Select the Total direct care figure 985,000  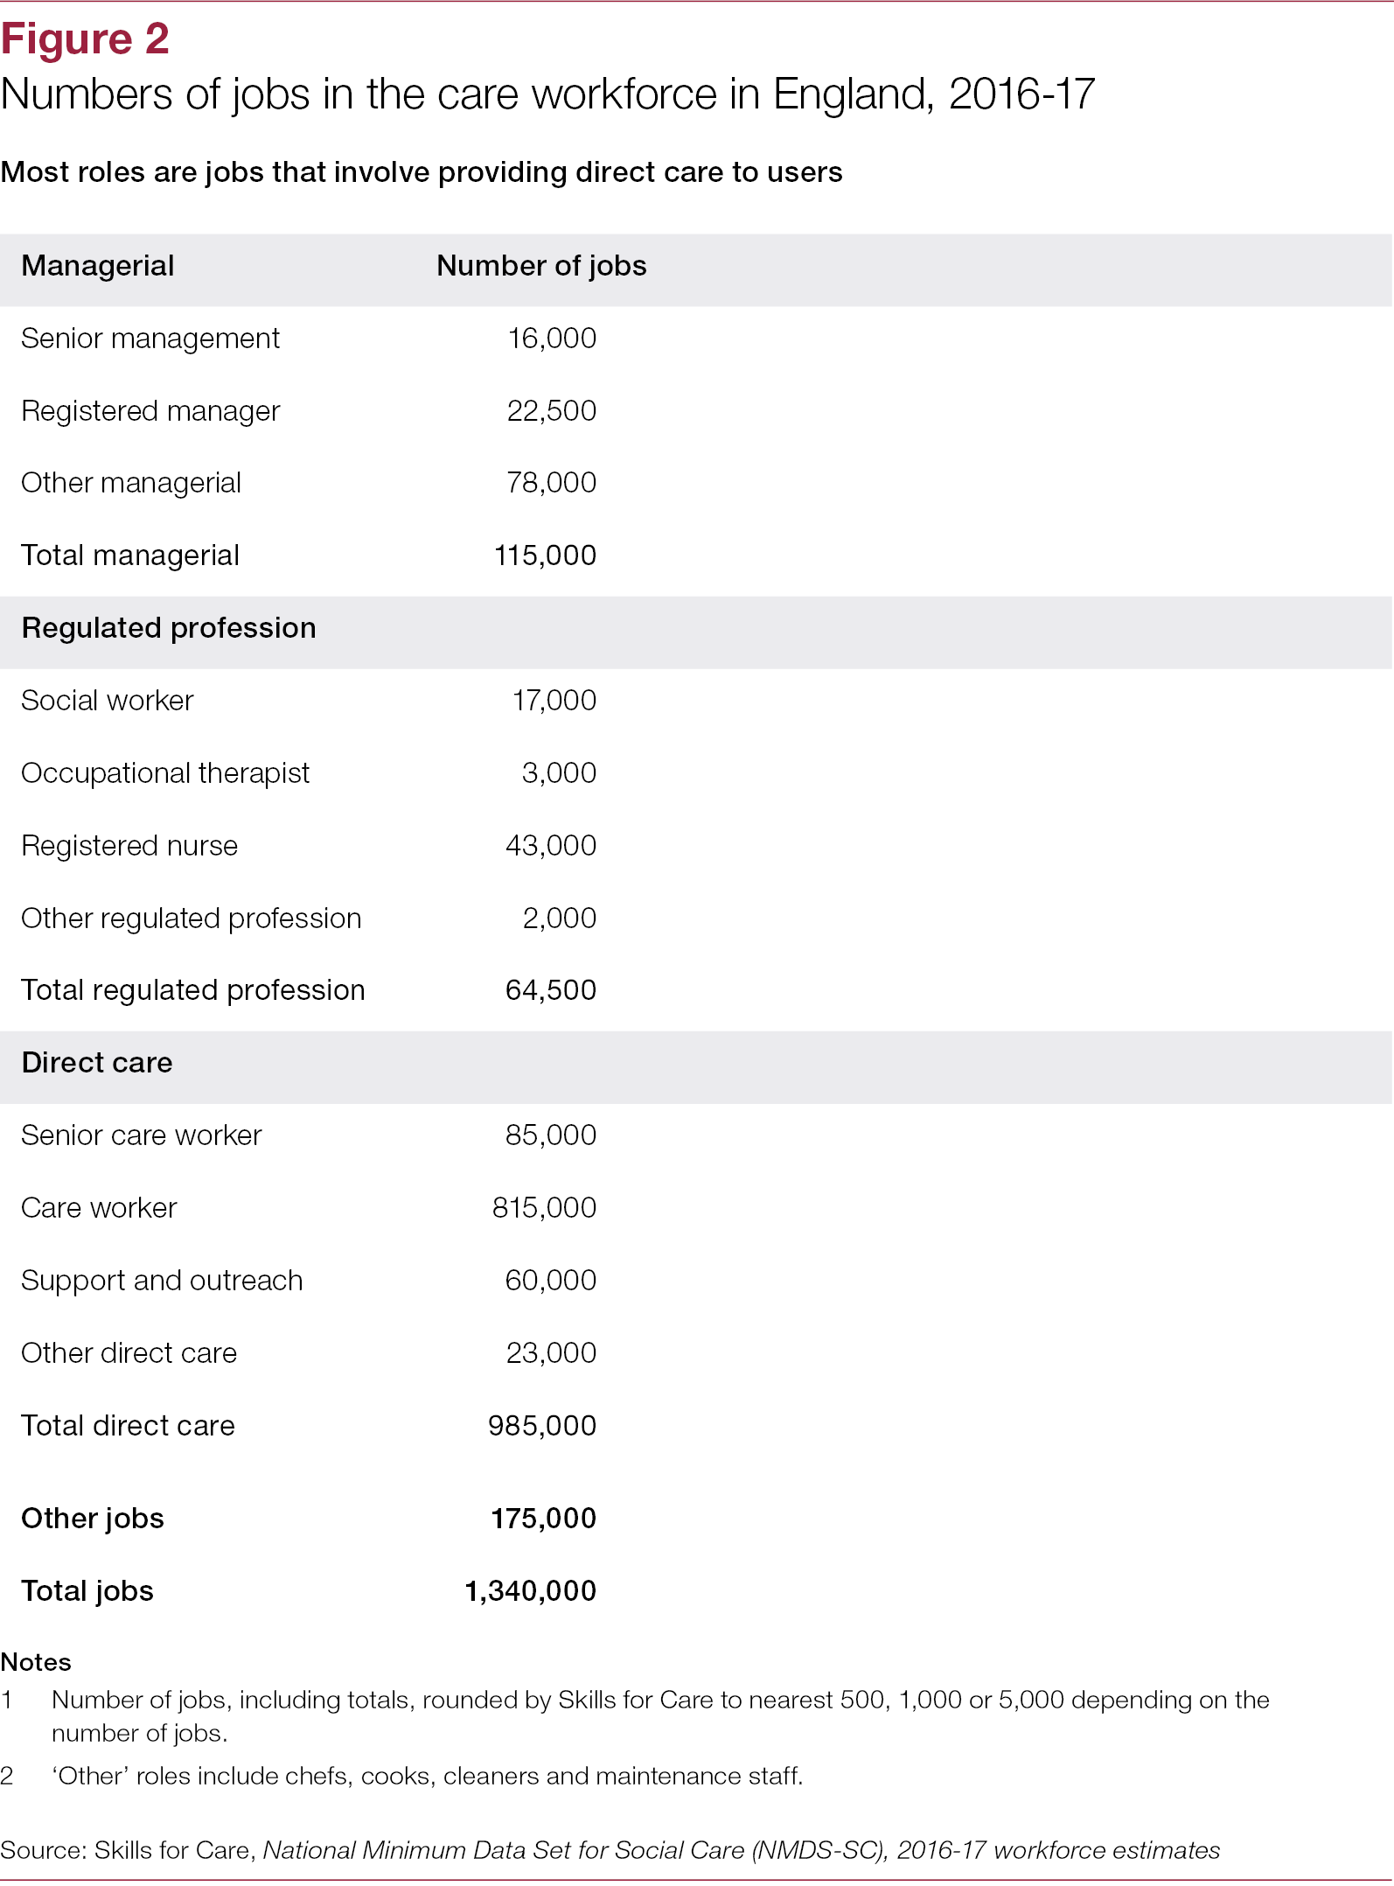[542, 1426]
